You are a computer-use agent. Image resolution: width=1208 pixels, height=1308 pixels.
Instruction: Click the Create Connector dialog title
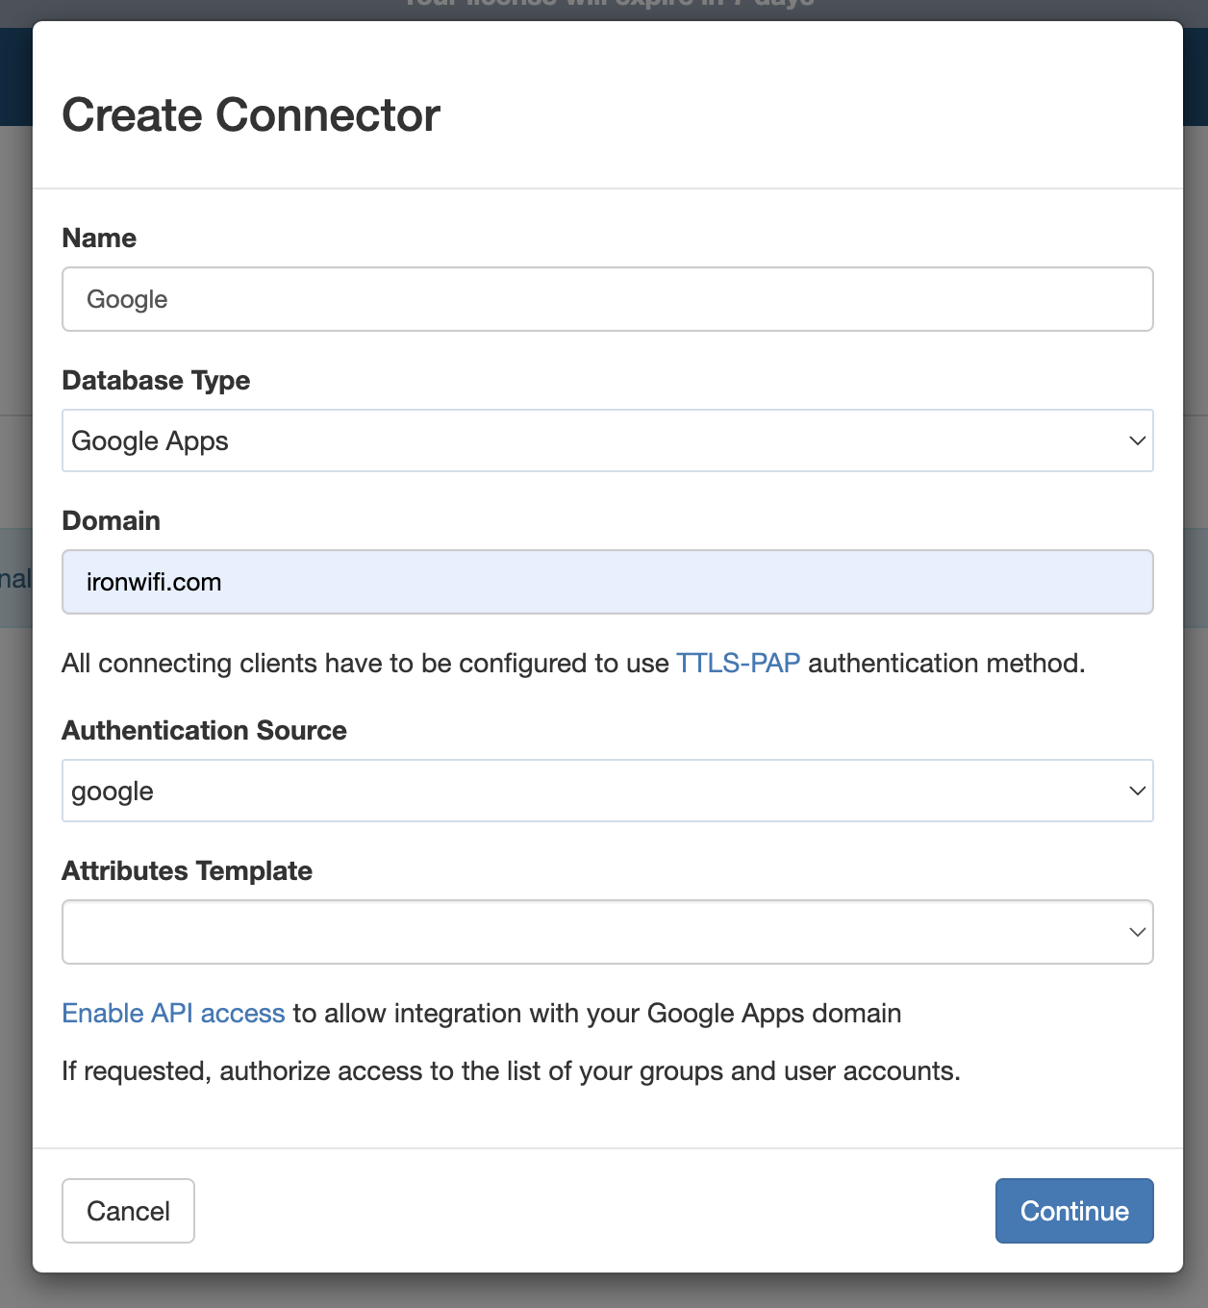coord(249,114)
